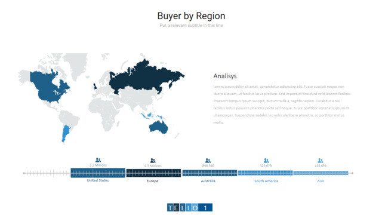Click the people icon above Asia
The width and height of the screenshot is (382, 215).
click(x=321, y=161)
